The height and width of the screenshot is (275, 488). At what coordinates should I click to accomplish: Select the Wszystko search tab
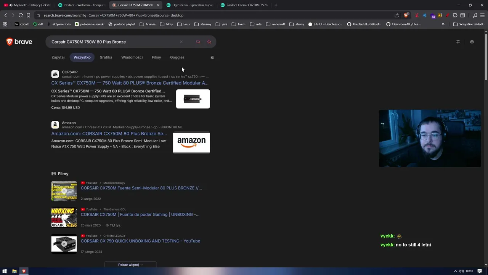[x=82, y=57]
